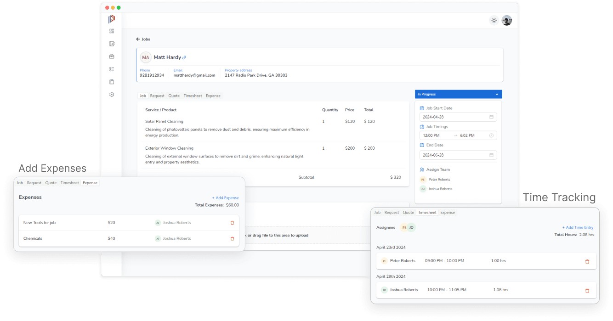Open the Clipboard notes icon in sidebar
Viewport: 613px width, 321px height.
[112, 81]
